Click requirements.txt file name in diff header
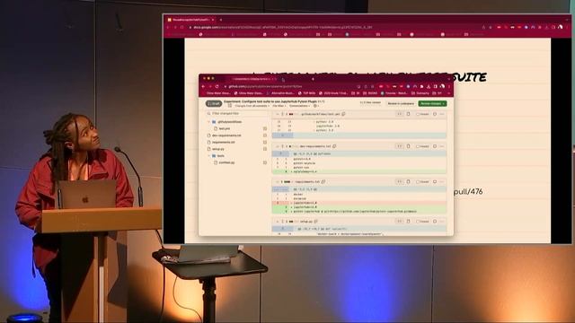 point(307,181)
